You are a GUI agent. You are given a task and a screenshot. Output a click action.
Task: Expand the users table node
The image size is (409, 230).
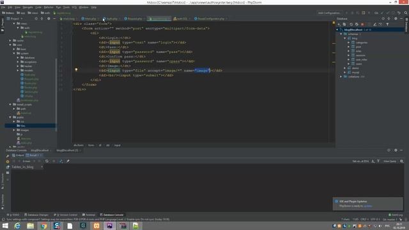pos(348,64)
